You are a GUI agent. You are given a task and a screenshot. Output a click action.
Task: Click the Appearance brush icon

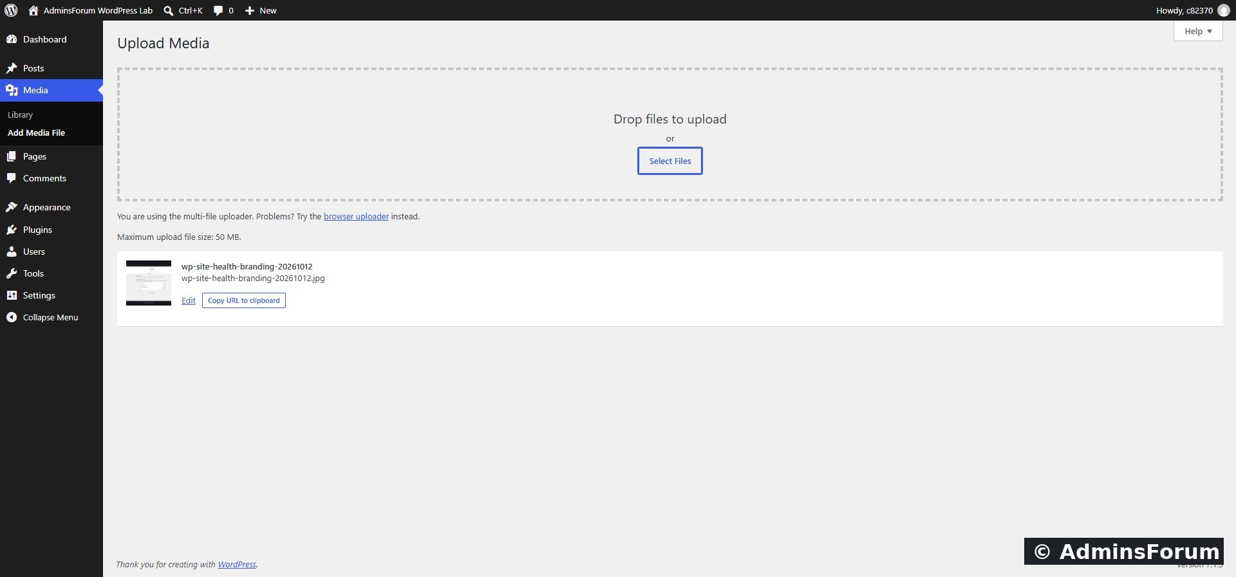12,207
